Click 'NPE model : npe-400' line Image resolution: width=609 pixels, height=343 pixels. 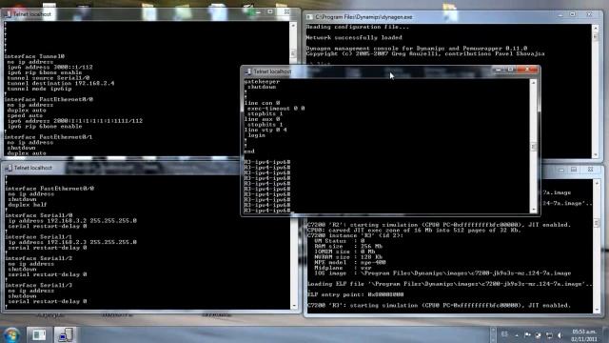[350, 262]
